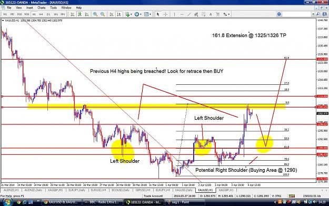Open the Tools menu
Screen dimensions: 329x206
tap(53, 8)
